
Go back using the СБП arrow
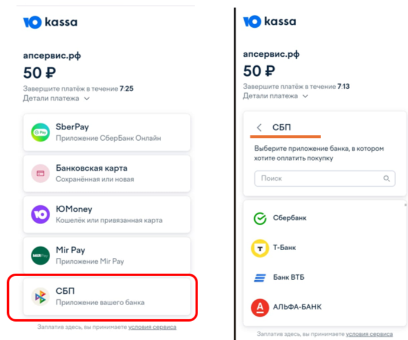[x=259, y=127]
